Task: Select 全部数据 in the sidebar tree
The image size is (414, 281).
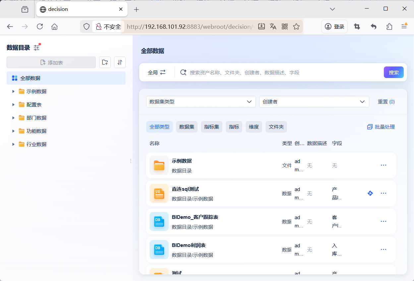Action: (x=66, y=78)
